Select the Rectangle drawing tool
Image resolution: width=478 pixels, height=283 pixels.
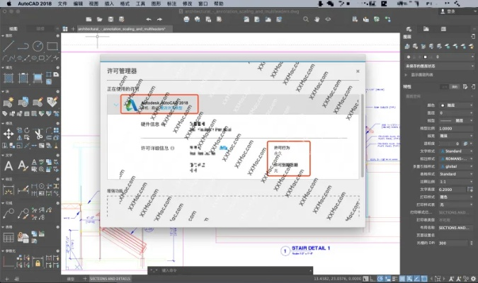(52, 47)
